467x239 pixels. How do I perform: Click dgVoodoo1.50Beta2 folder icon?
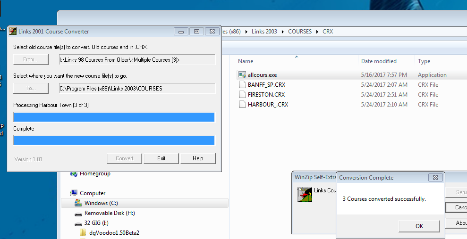(x=83, y=232)
